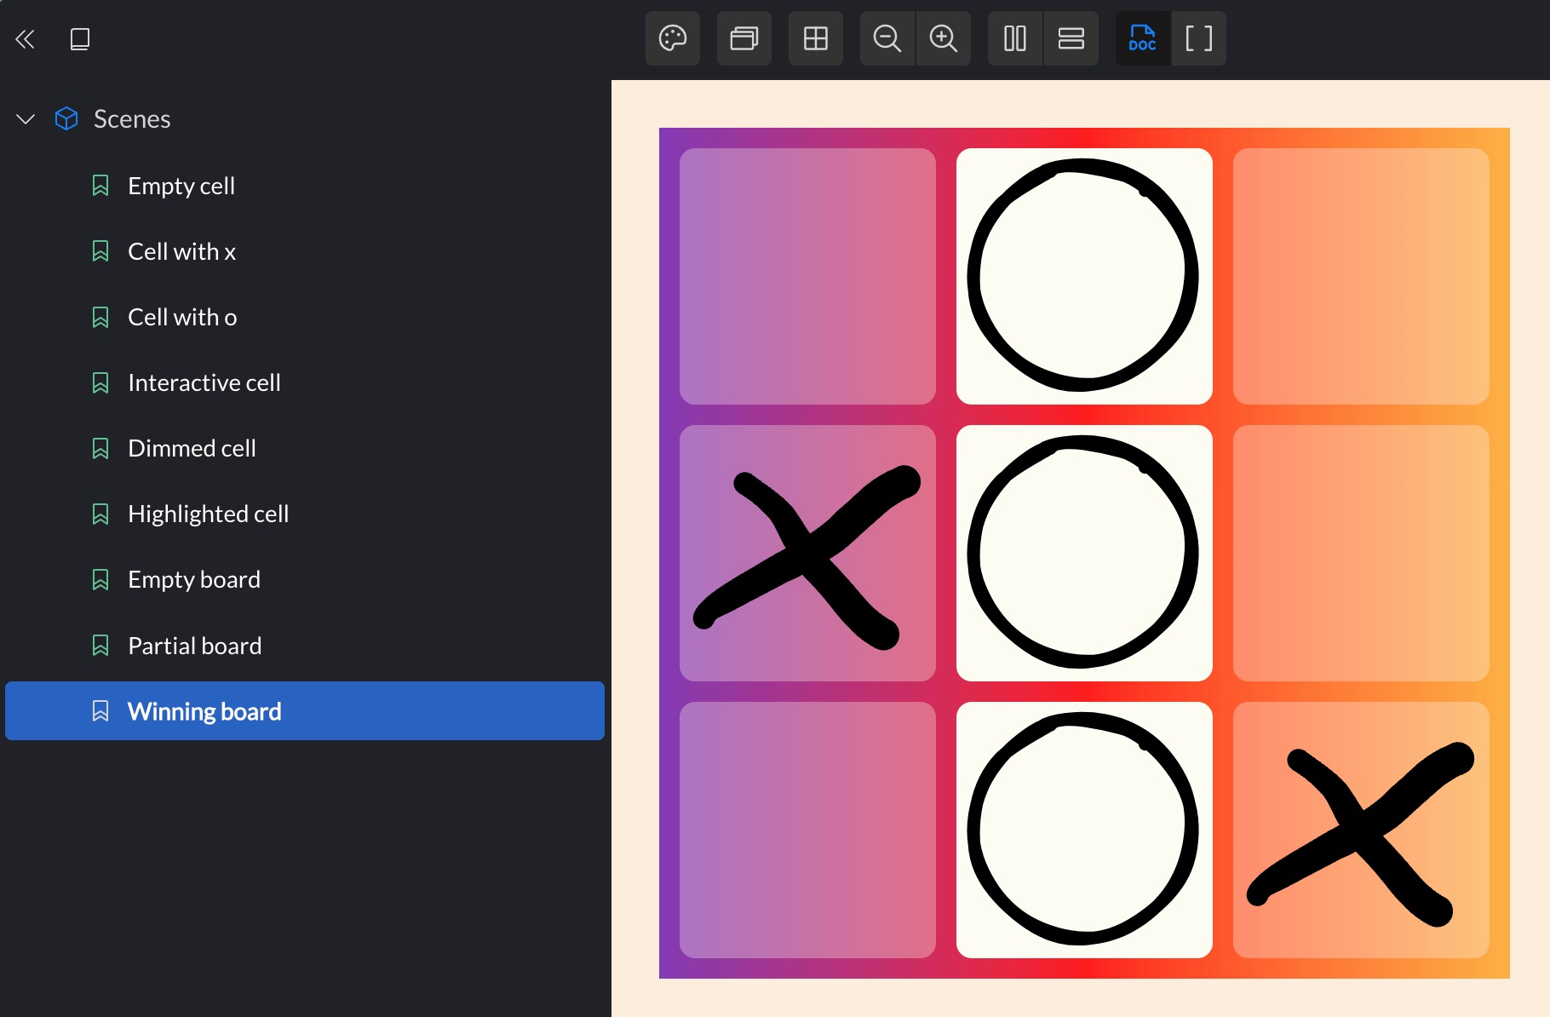The image size is (1550, 1017).
Task: Collapse the Scenes tree chevron
Action: click(x=26, y=119)
